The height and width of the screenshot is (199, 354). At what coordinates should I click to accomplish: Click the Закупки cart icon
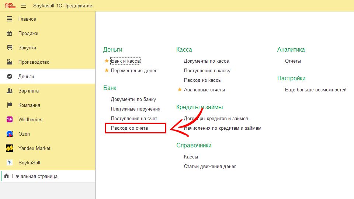[10, 48]
